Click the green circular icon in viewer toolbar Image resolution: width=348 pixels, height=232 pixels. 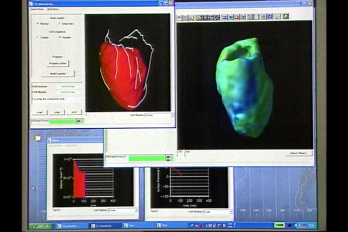point(199,17)
